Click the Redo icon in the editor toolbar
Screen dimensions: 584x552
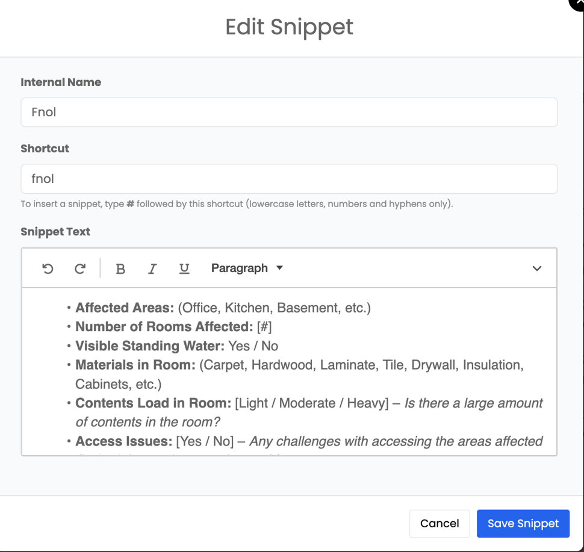(79, 268)
